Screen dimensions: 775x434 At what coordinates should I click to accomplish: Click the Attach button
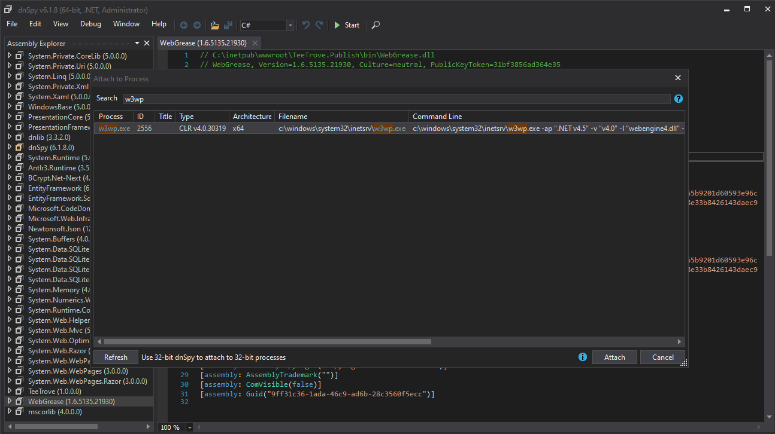tap(614, 357)
